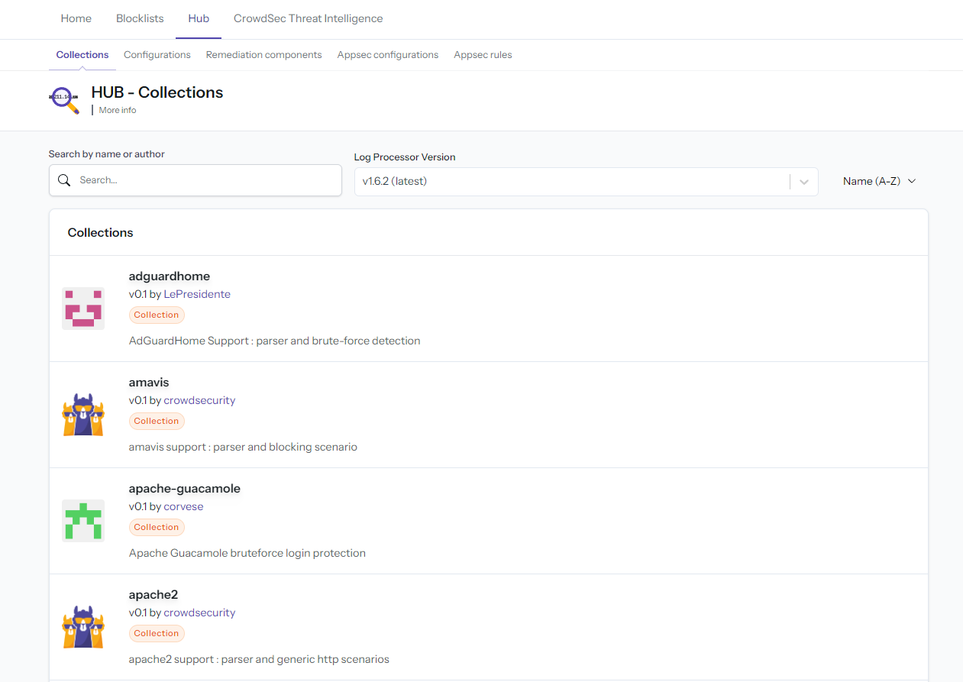Select the Collections sub-tab
This screenshot has height=682, width=963.
tap(82, 55)
